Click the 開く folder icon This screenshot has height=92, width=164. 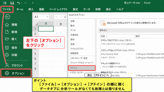7,39
